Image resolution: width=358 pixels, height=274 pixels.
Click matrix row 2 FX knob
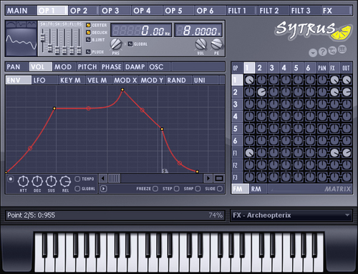[x=334, y=92]
